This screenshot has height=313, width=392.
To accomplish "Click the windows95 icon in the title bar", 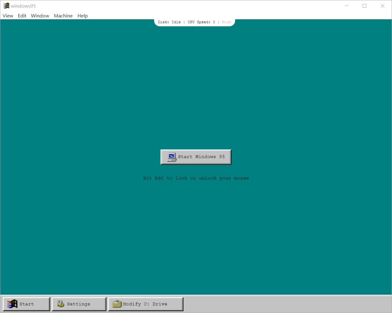I will (x=7, y=5).
